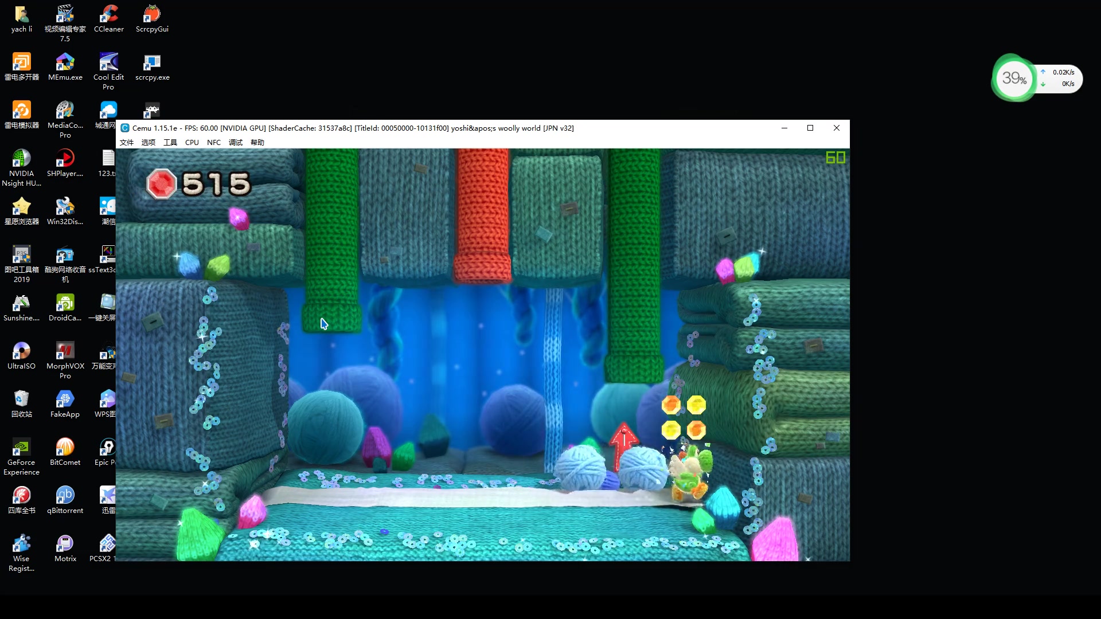
Task: Click the Cool Edit Pro icon
Action: (x=108, y=62)
